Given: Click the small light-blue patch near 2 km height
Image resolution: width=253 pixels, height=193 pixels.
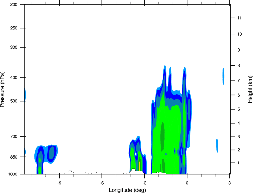Looking at the screenshot, I should (x=217, y=146).
